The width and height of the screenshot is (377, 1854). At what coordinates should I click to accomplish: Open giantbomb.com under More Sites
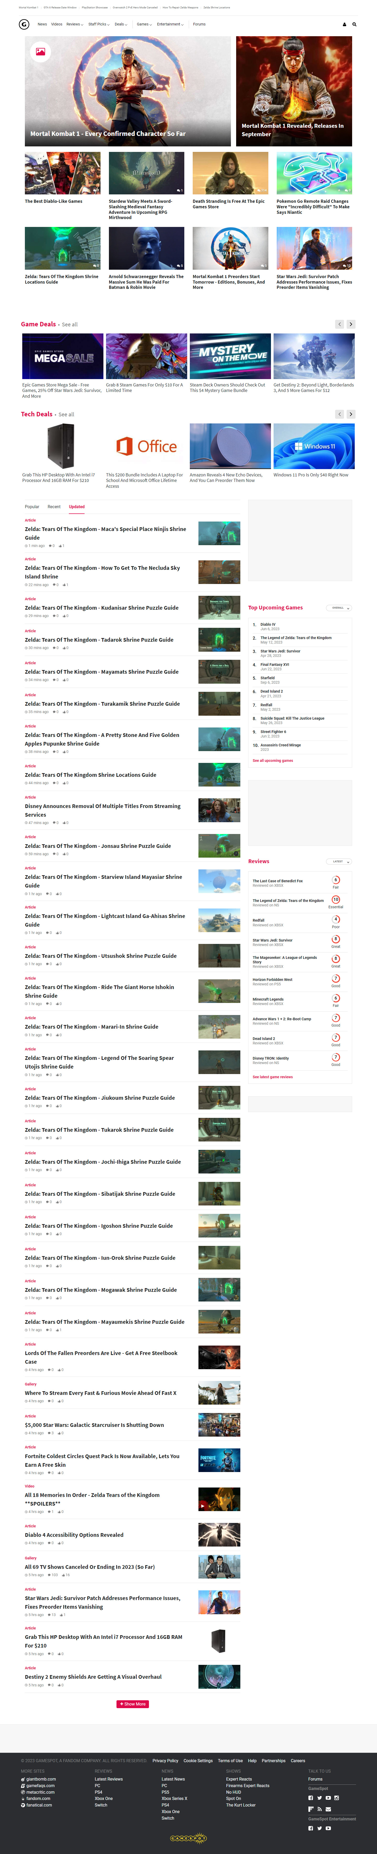tap(41, 1779)
